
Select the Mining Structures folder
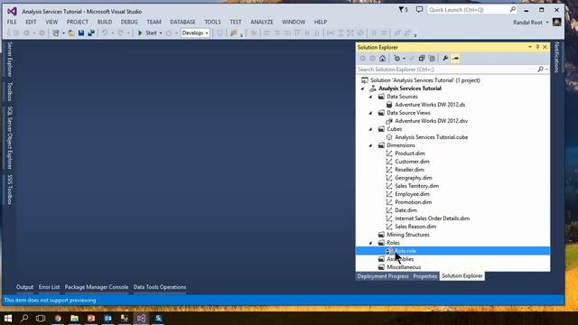[408, 235]
